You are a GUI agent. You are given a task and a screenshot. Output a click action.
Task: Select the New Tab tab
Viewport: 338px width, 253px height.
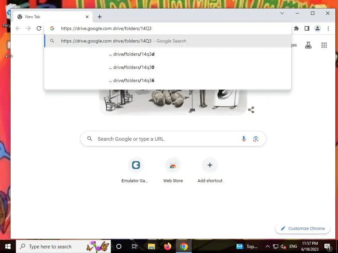pyautogui.click(x=53, y=17)
